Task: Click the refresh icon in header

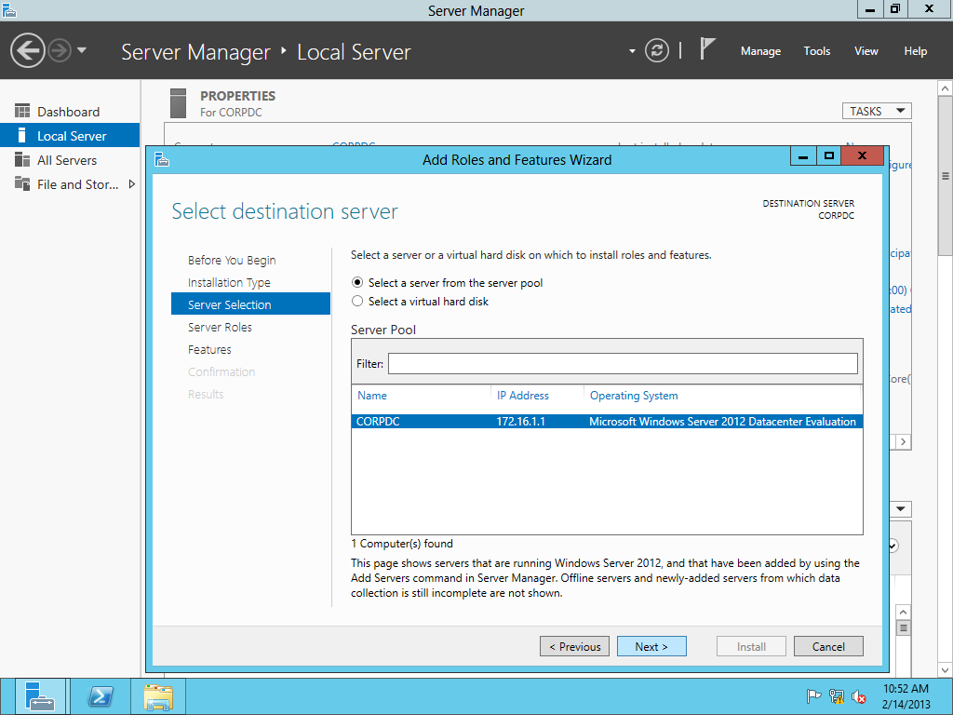Action: 657,50
